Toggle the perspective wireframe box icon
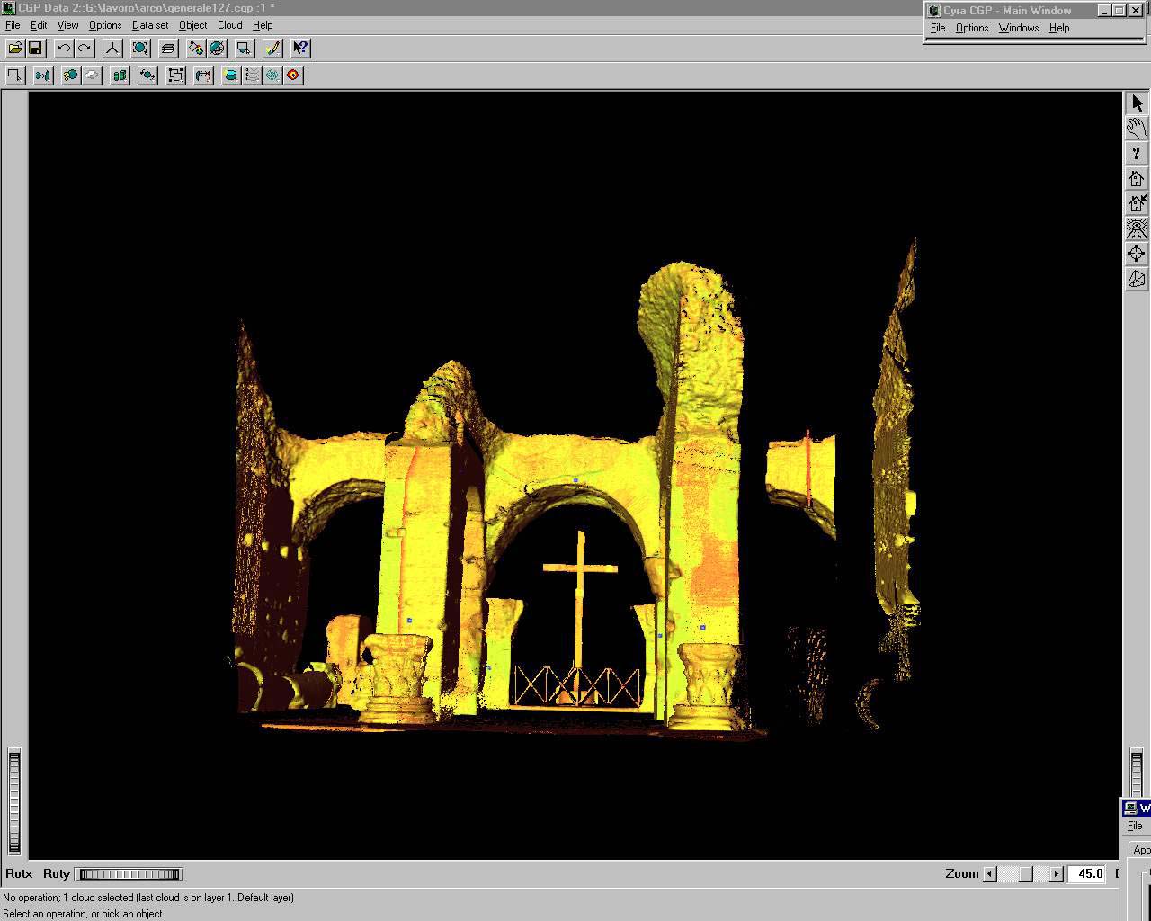The width and height of the screenshot is (1151, 921). (1137, 279)
